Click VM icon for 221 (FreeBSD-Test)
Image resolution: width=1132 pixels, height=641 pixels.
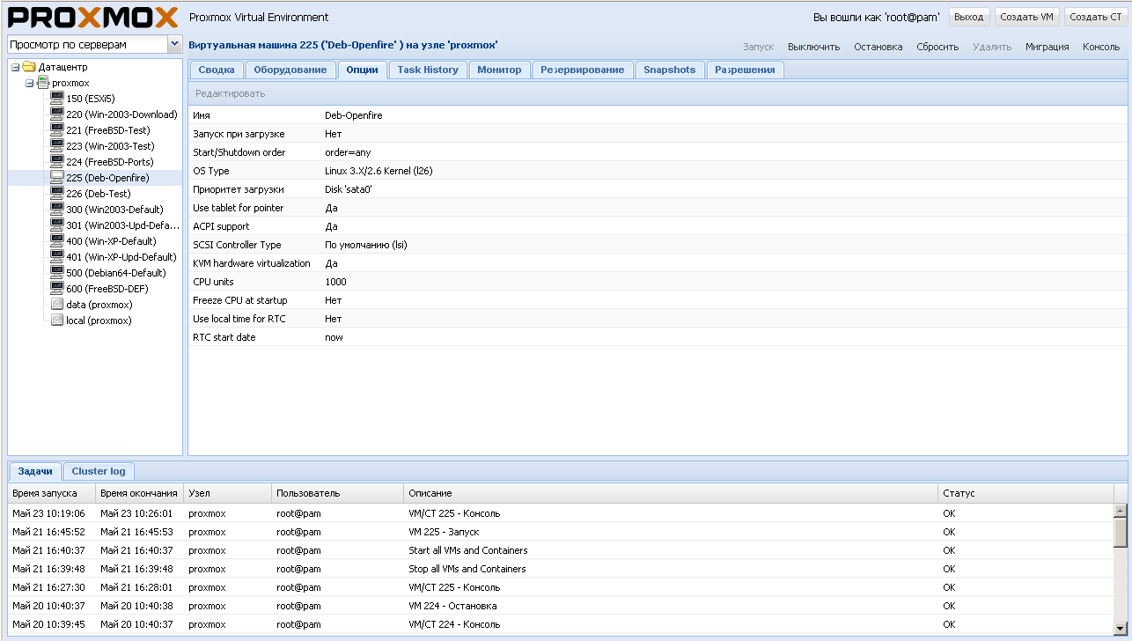coord(57,130)
